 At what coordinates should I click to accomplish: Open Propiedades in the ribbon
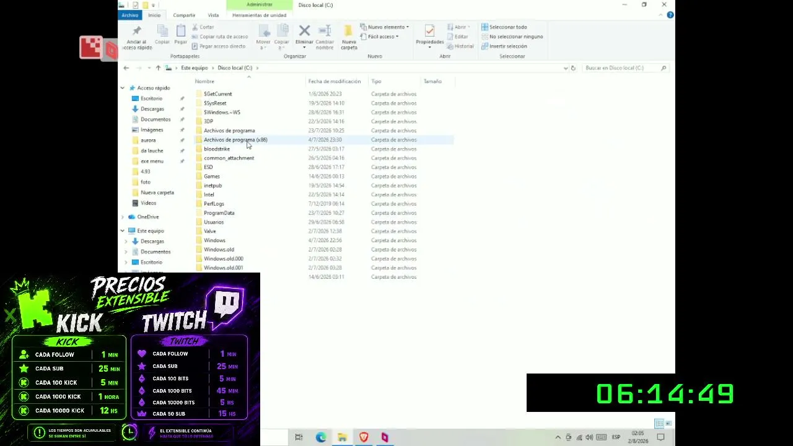pos(429,37)
